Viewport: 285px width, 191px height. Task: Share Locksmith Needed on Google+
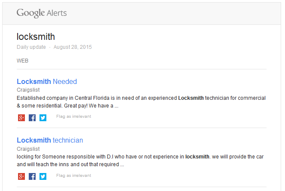21,118
